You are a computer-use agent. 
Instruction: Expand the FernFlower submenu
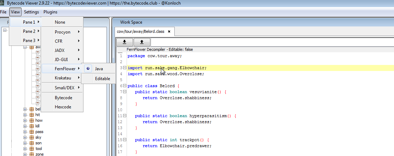click(x=62, y=68)
